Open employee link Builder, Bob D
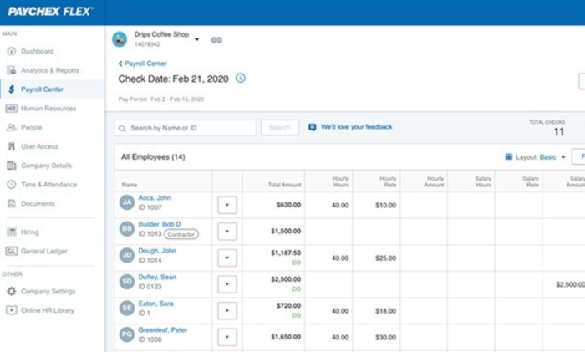Screen dimensions: 585x352 (160, 224)
